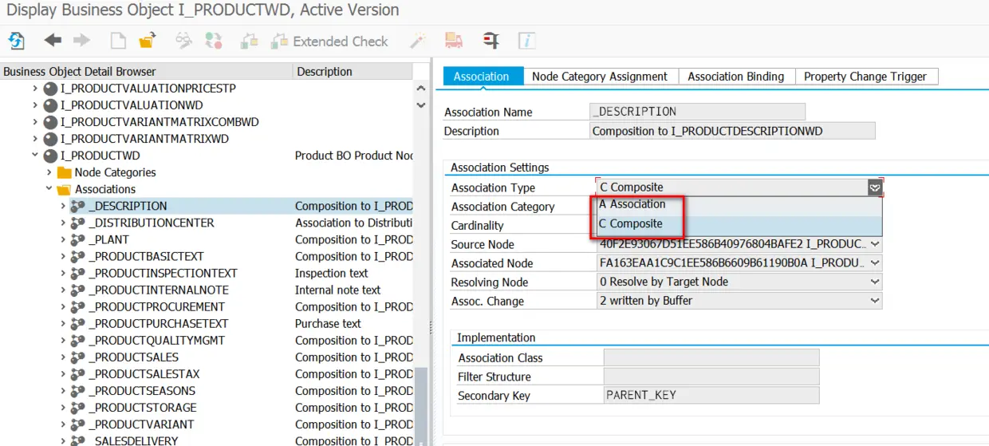Click the forward arrow navigation icon

(81, 41)
